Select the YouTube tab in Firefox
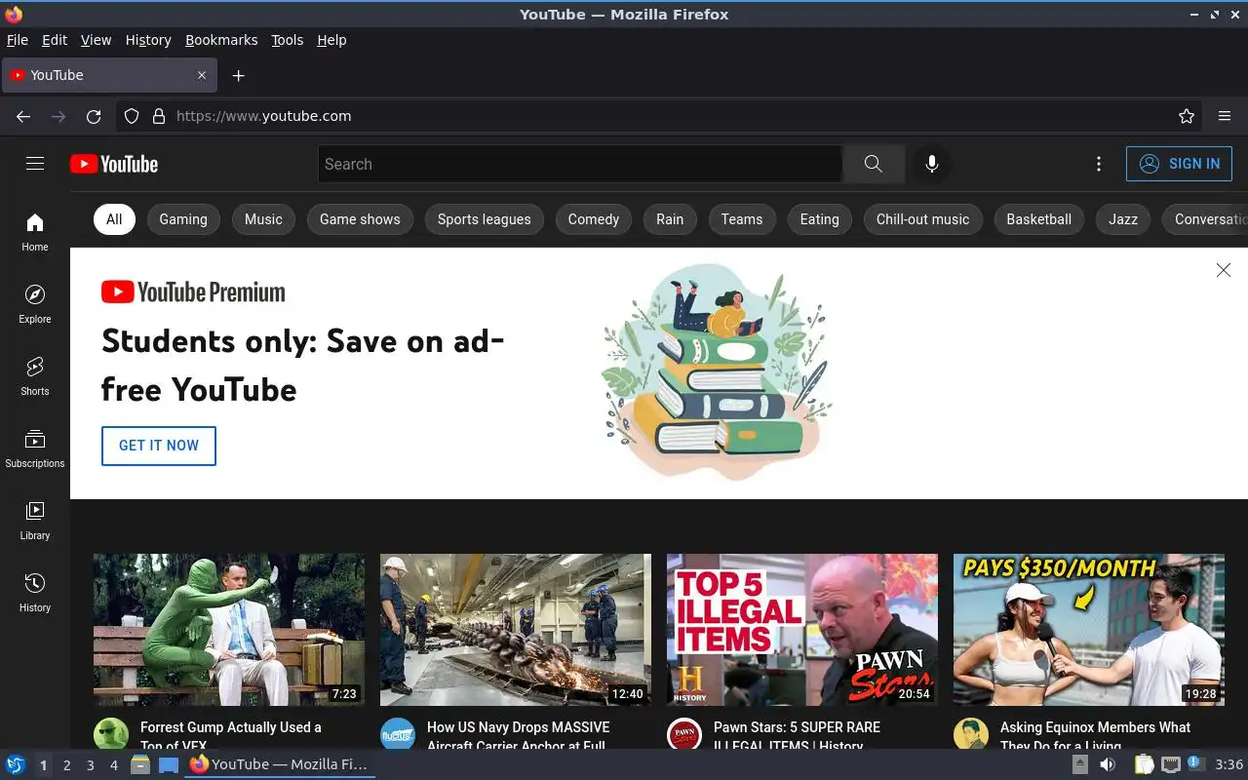1248x780 pixels. pyautogui.click(x=108, y=75)
